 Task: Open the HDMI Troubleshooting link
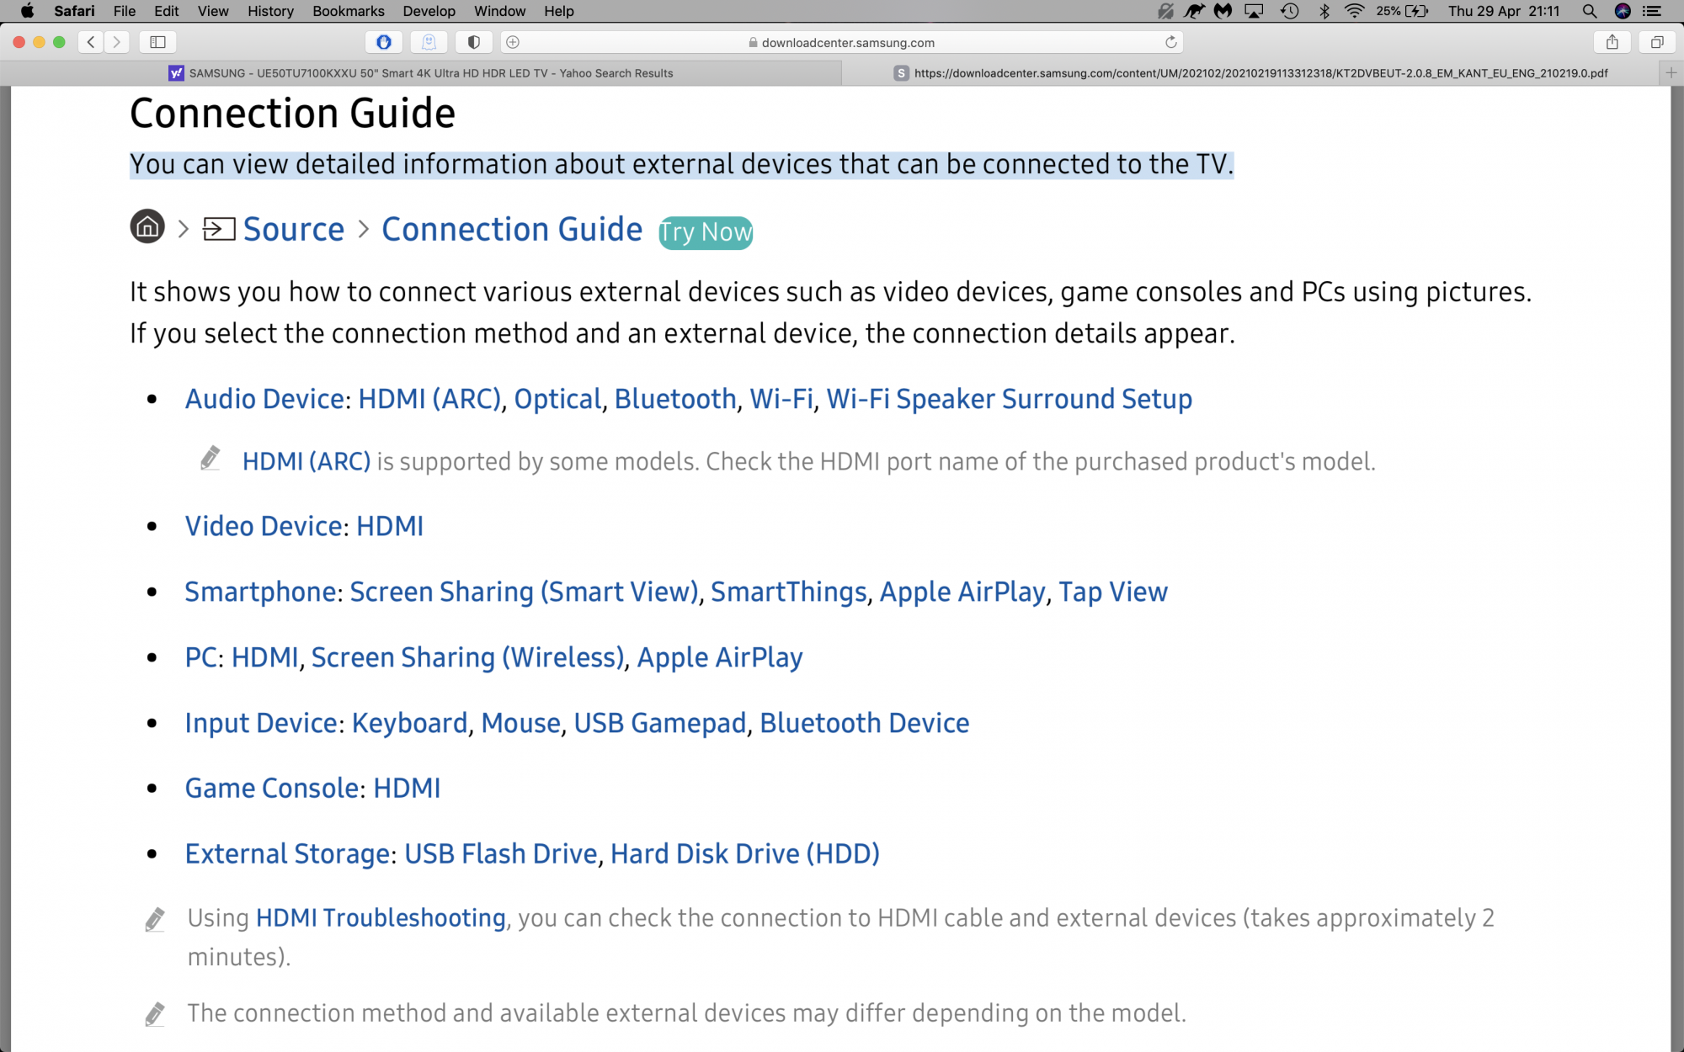pos(381,917)
